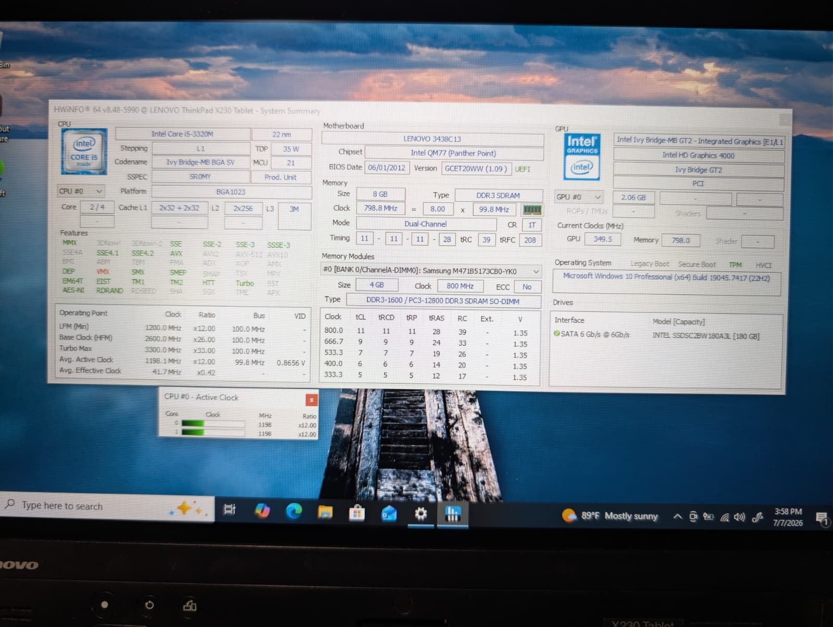Screen dimensions: 833x627
Task: Click the 349.5 GPU clock value
Action: point(602,239)
